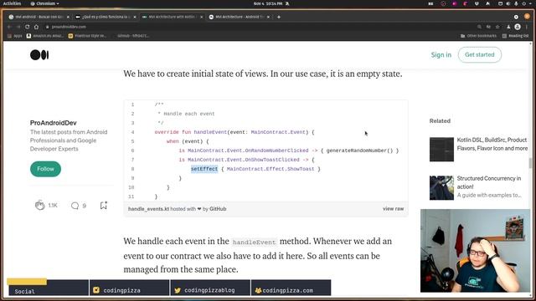Open the Chromium three-dot menu
536x301 pixels.
[527, 27]
